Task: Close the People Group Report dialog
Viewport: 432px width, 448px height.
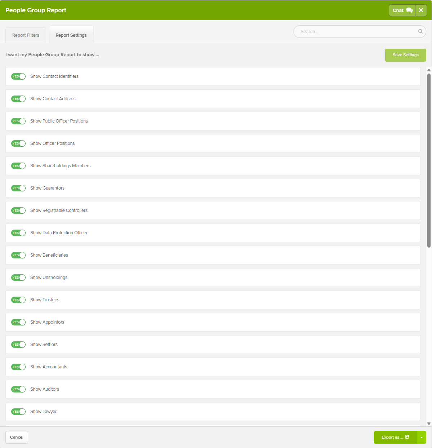Action: [x=421, y=10]
